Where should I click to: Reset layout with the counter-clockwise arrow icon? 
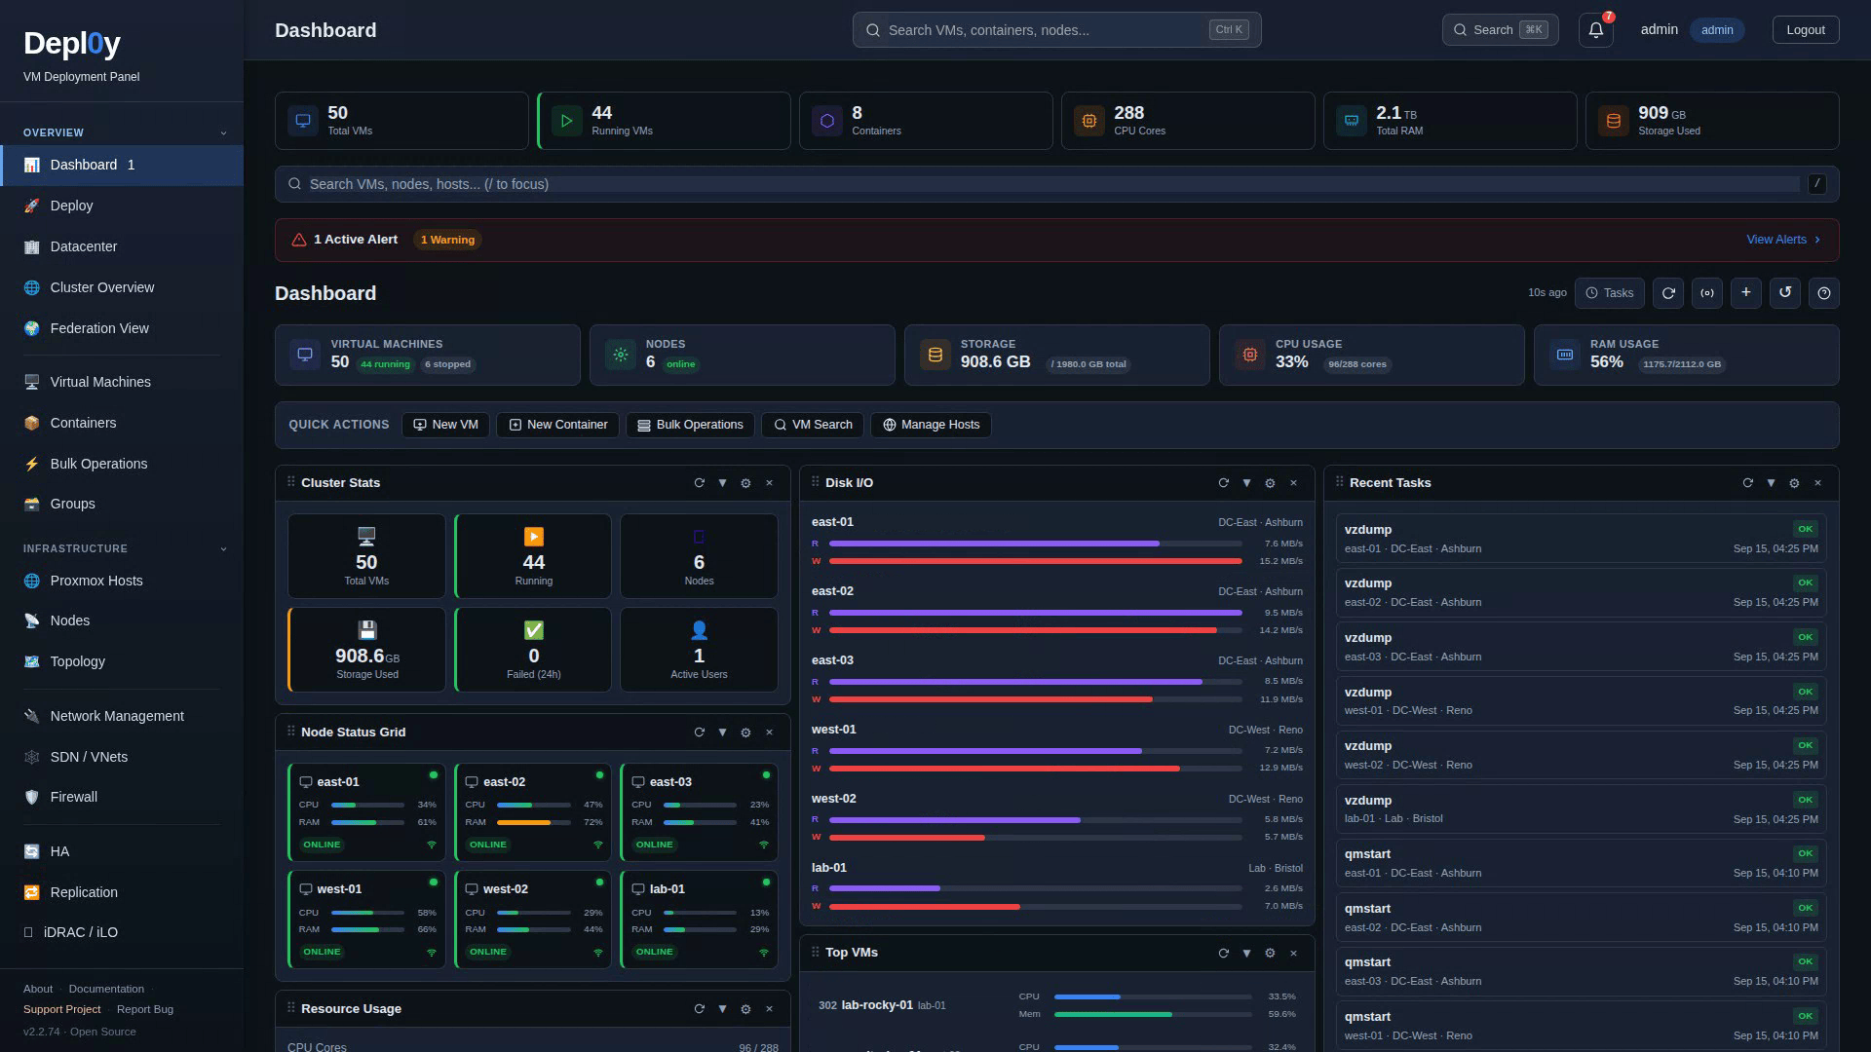(1785, 293)
